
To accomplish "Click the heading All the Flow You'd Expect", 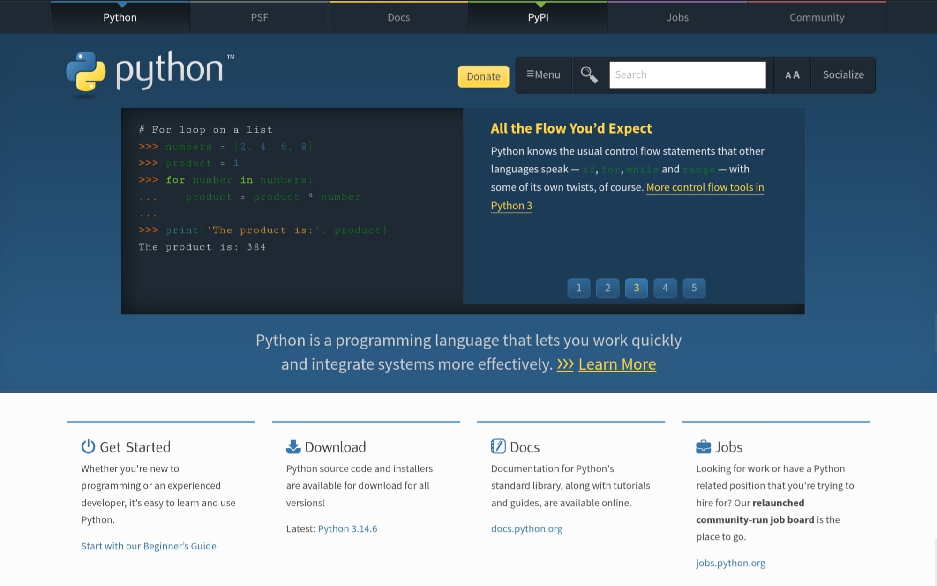I will 571,128.
